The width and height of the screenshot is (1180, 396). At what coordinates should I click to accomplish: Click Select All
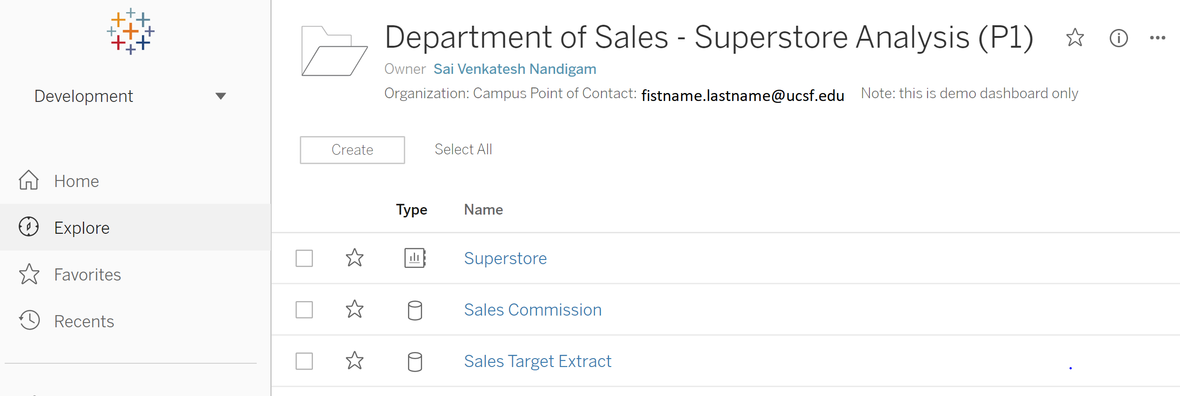(463, 149)
